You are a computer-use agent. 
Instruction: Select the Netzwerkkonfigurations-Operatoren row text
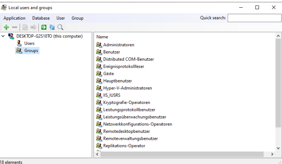(x=138, y=124)
